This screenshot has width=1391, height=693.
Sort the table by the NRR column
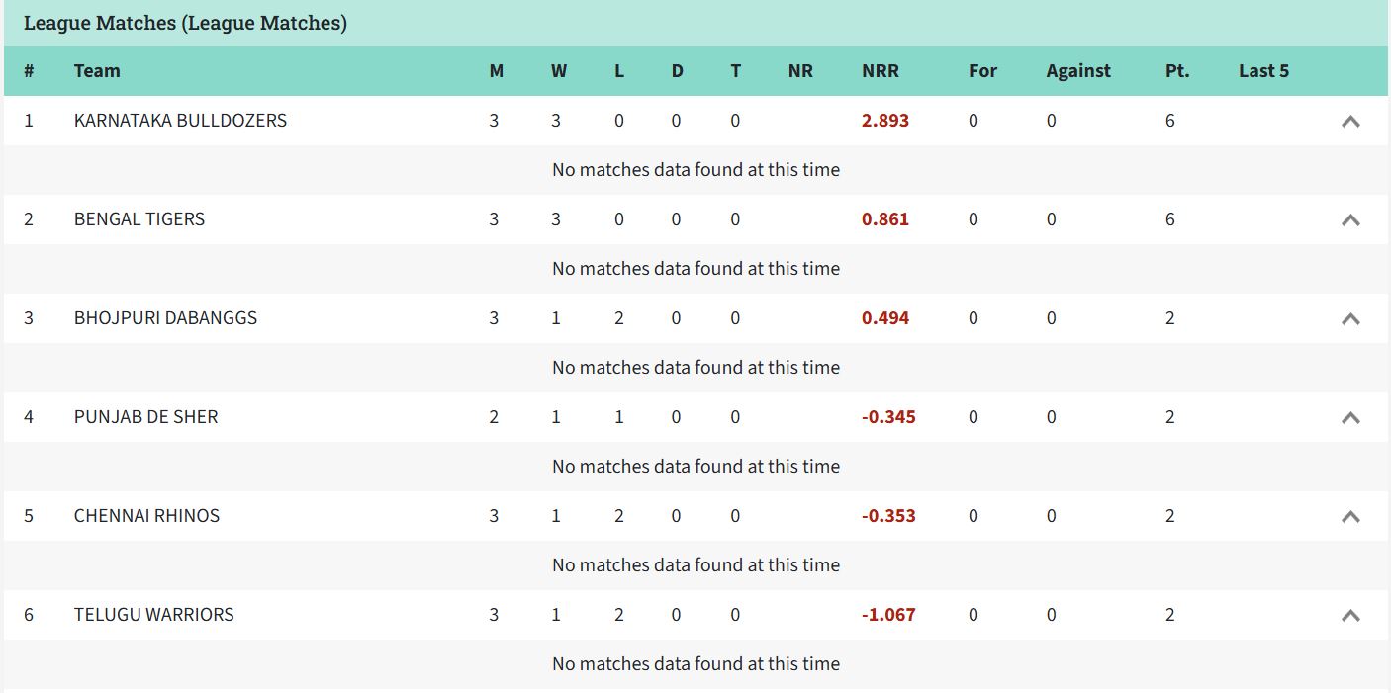coord(881,71)
